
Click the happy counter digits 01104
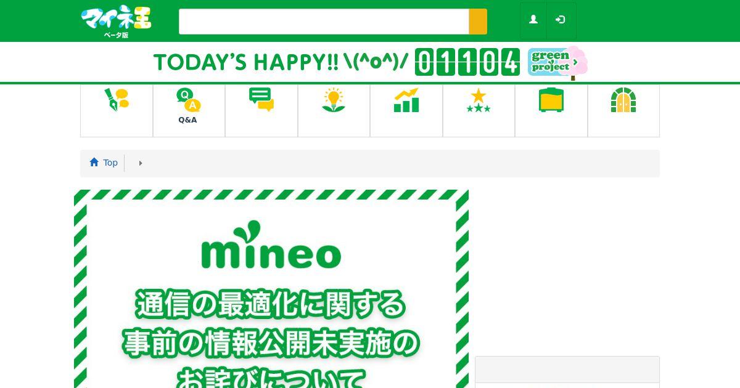pyautogui.click(x=467, y=62)
